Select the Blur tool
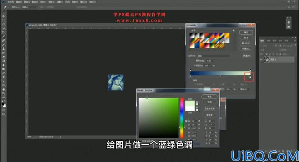Viewport: 299px width, 162px height. pyautogui.click(x=3, y=65)
